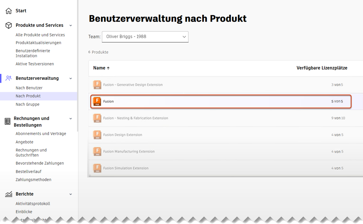Open Fusion - Generative Design Extension row
Viewport: 363px width, 224px height.
pos(226,85)
